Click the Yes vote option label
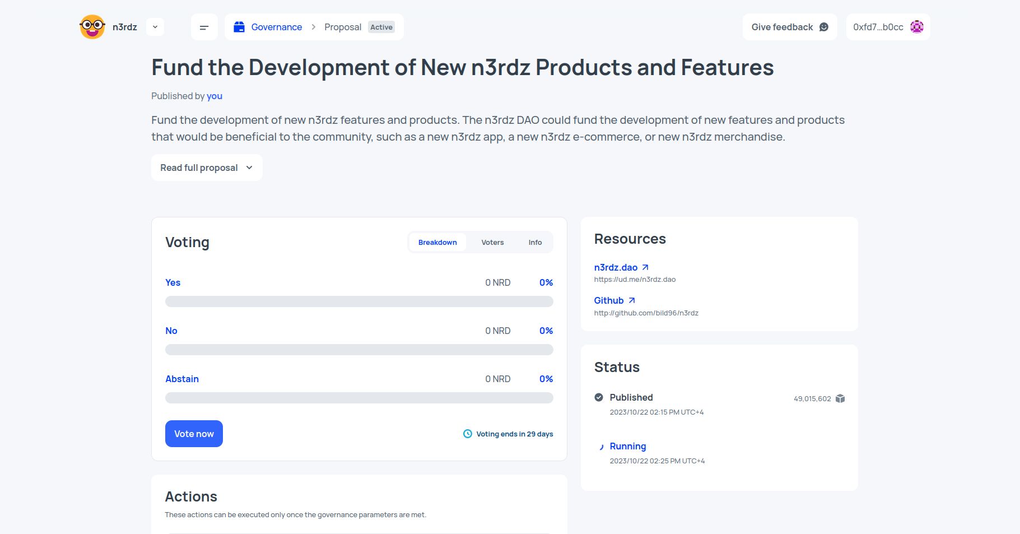The width and height of the screenshot is (1020, 534). coord(173,282)
